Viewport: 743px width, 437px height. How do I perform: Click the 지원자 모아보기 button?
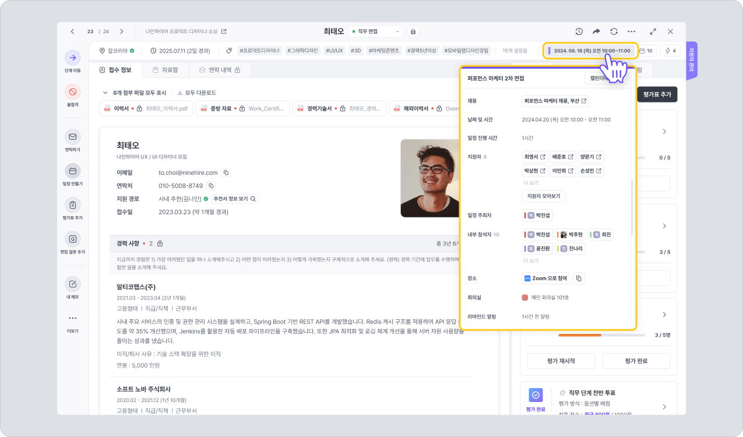click(543, 196)
